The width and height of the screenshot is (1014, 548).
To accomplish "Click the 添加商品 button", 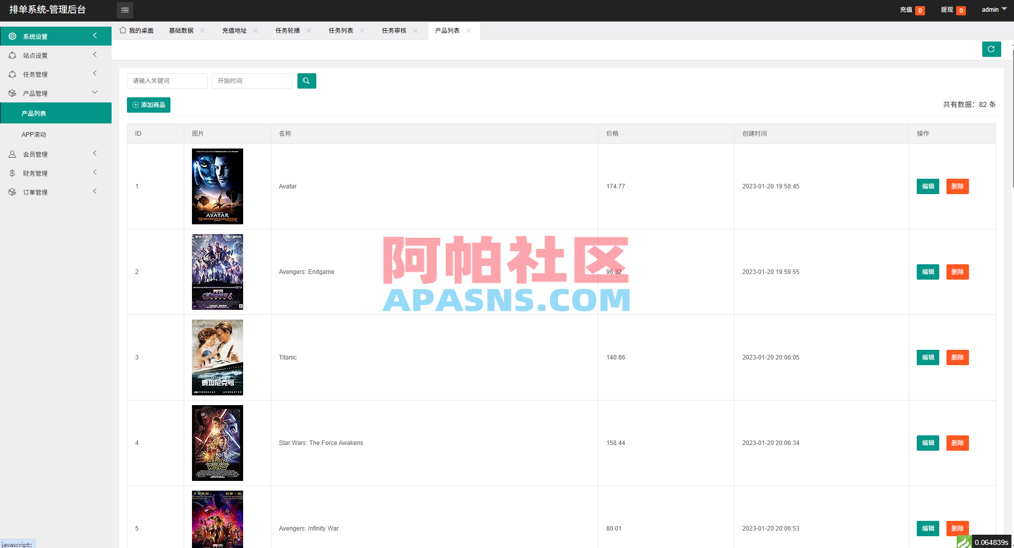I will (148, 104).
